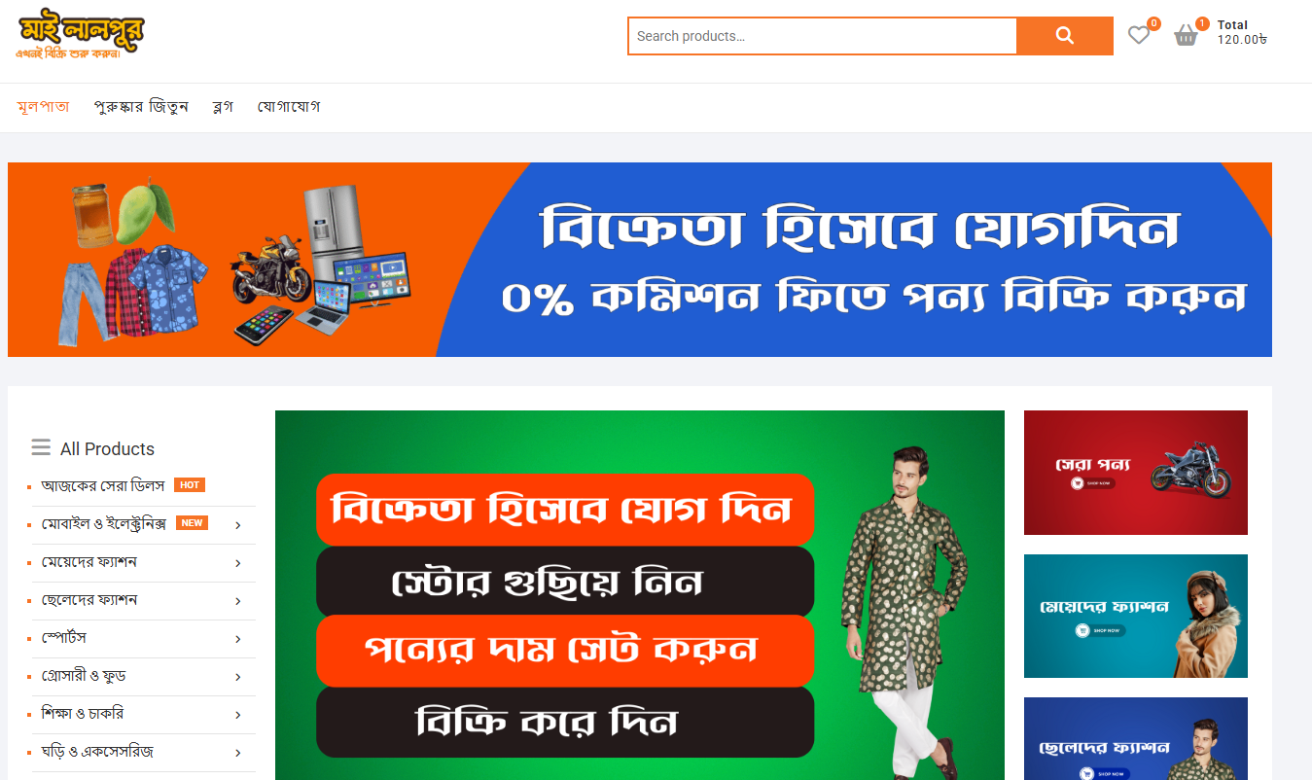1312x780 pixels.
Task: Go to the ব্লগ page
Action: pyautogui.click(x=223, y=107)
